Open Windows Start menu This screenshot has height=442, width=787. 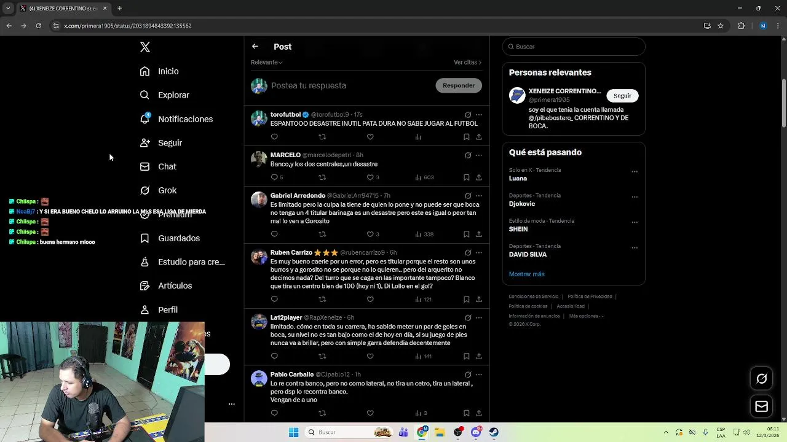[x=293, y=432]
